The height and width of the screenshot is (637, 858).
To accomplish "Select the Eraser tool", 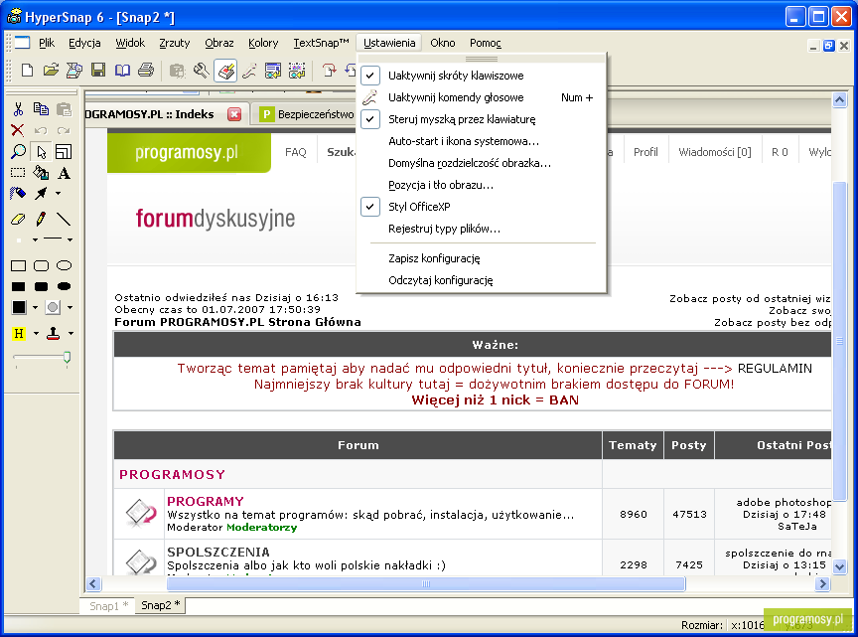I will pyautogui.click(x=18, y=219).
